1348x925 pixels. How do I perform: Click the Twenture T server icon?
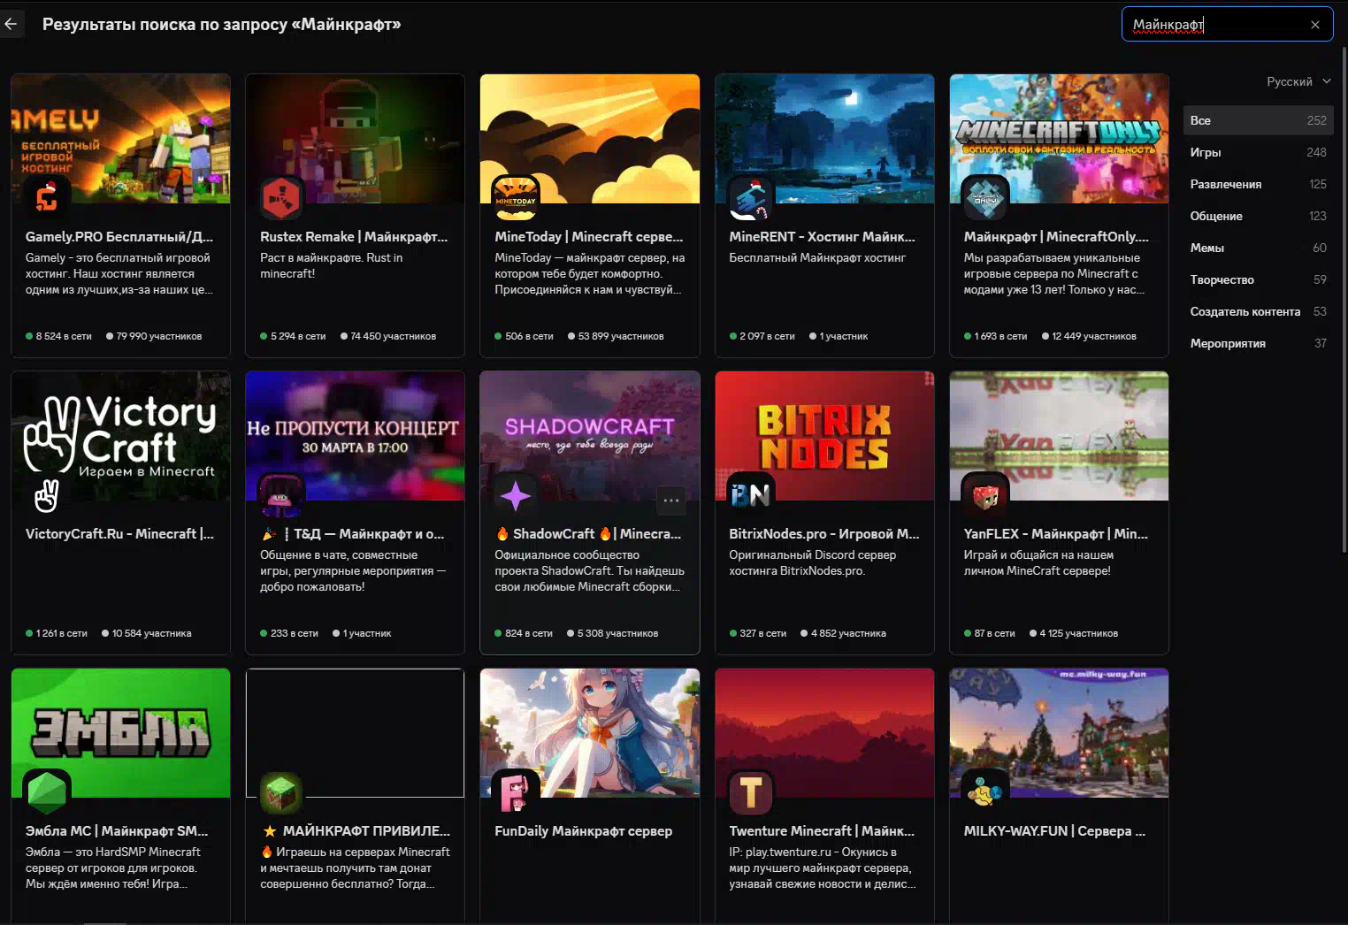click(x=750, y=792)
